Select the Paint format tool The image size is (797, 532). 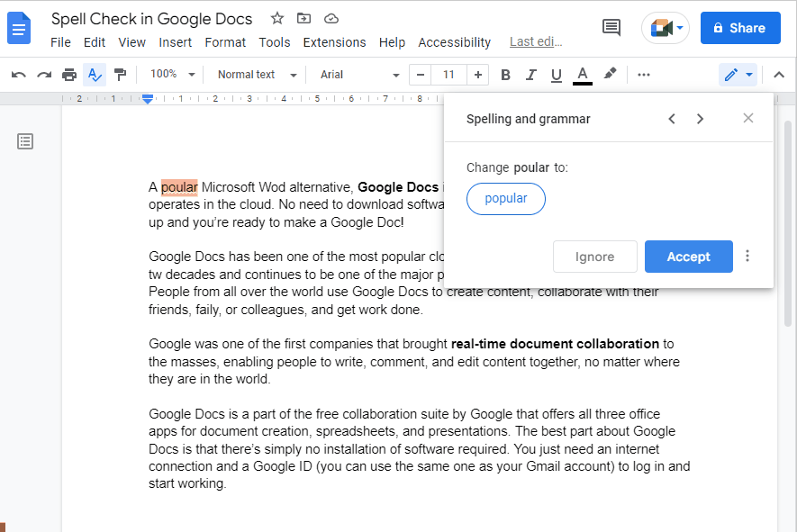click(120, 76)
